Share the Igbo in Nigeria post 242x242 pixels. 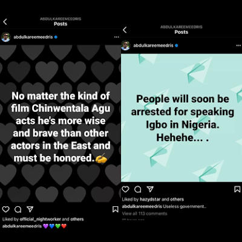(x=150, y=189)
